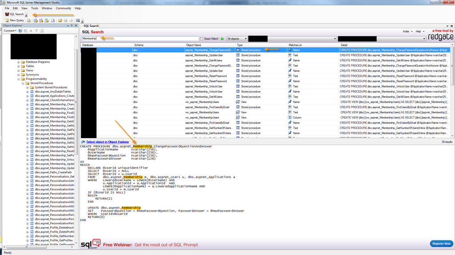Image resolution: width=455 pixels, height=255 pixels.
Task: Click the Synonyms folder icon
Action: click(x=23, y=75)
